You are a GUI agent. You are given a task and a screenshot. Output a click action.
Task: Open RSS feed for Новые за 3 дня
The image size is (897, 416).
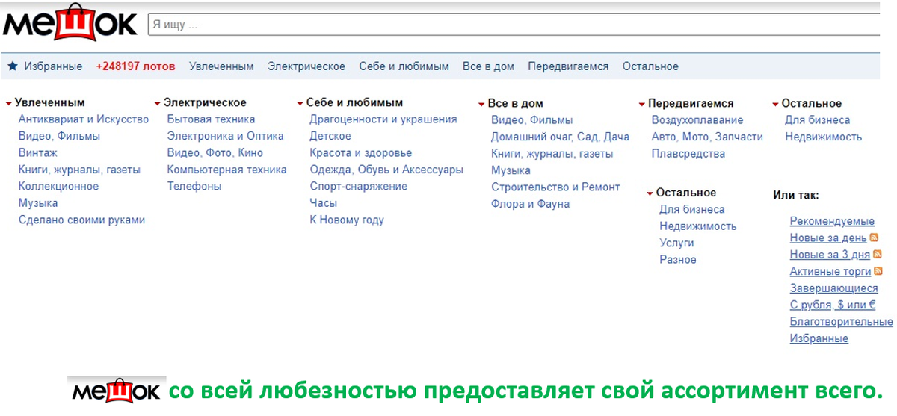pos(878,254)
